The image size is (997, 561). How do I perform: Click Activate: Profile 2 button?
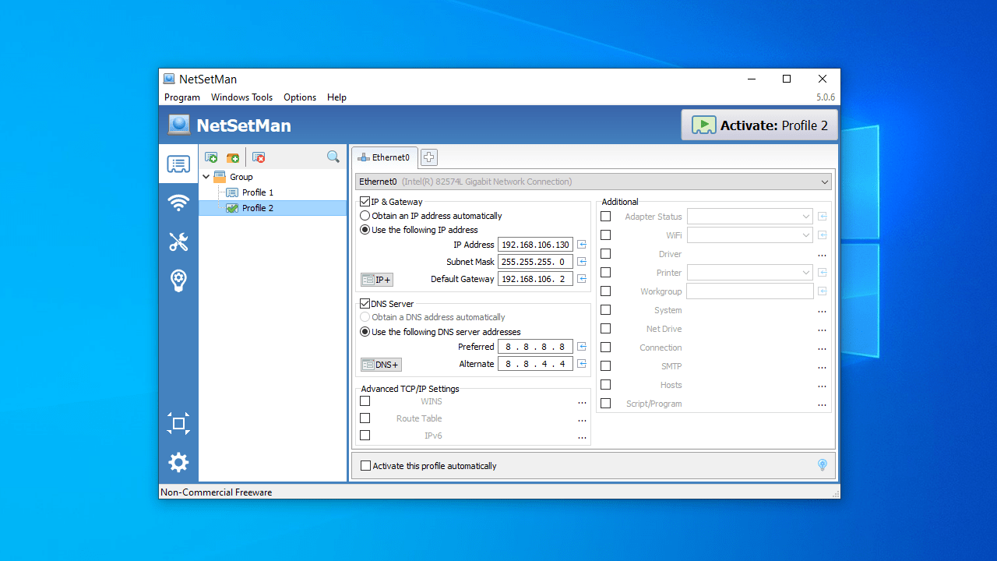(x=759, y=125)
